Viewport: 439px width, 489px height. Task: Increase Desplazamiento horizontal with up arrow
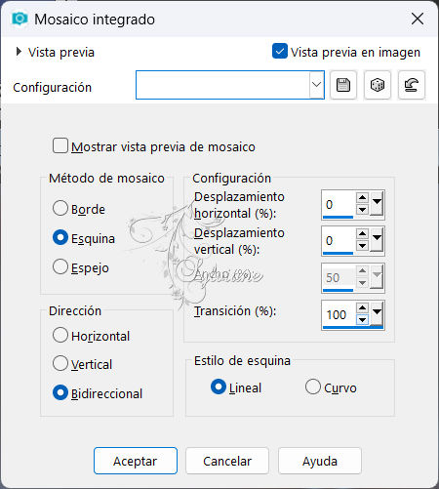pos(362,198)
